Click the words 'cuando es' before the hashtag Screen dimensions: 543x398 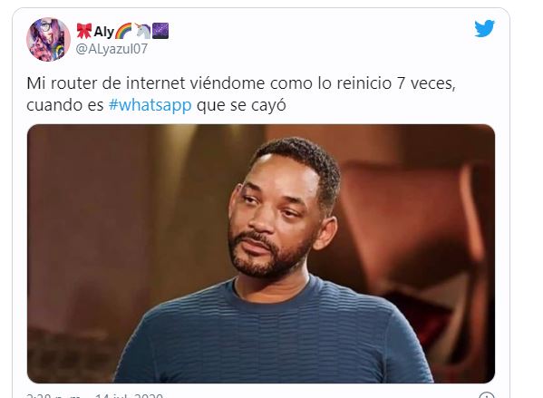point(65,105)
